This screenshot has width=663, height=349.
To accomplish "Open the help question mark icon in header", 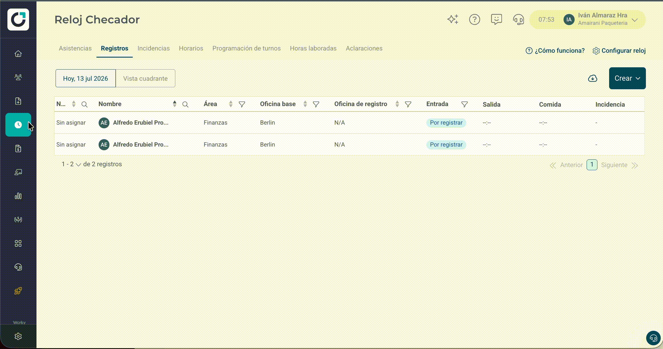I will tap(475, 19).
